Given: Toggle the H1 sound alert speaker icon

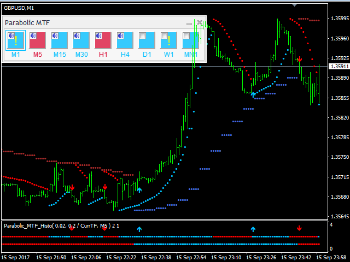Looking at the screenshot, I should [98, 35].
